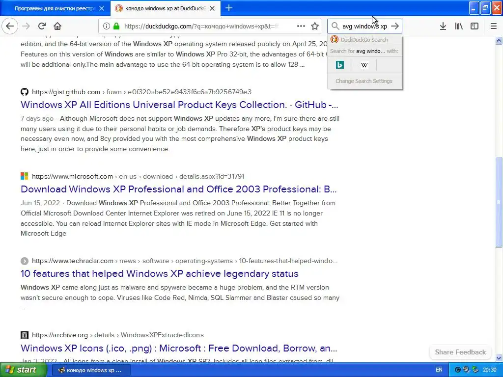503x377 pixels.
Task: Click the vertical scrollbar thumb
Action: coord(499,202)
